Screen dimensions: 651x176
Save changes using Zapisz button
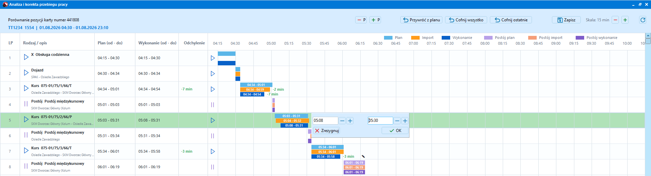566,20
